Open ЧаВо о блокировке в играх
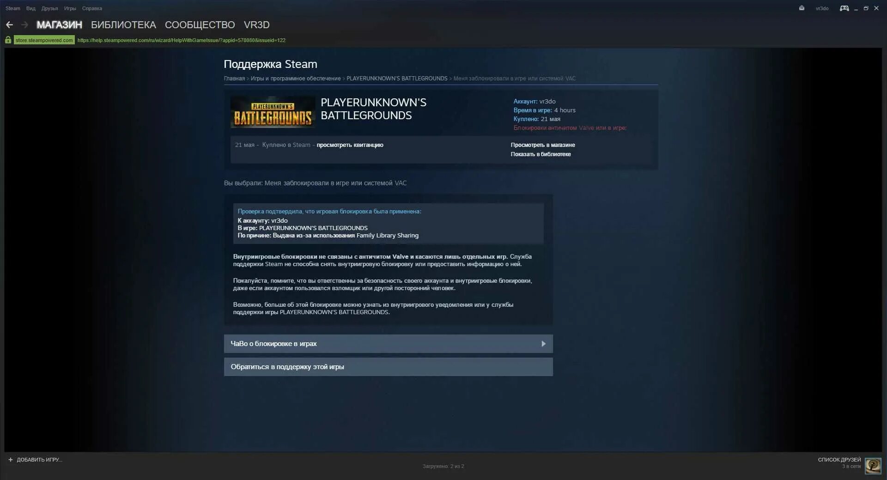Viewport: 887px width, 480px height. tap(389, 344)
